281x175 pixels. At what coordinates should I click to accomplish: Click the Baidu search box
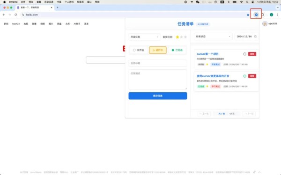pyautogui.click(x=105, y=60)
